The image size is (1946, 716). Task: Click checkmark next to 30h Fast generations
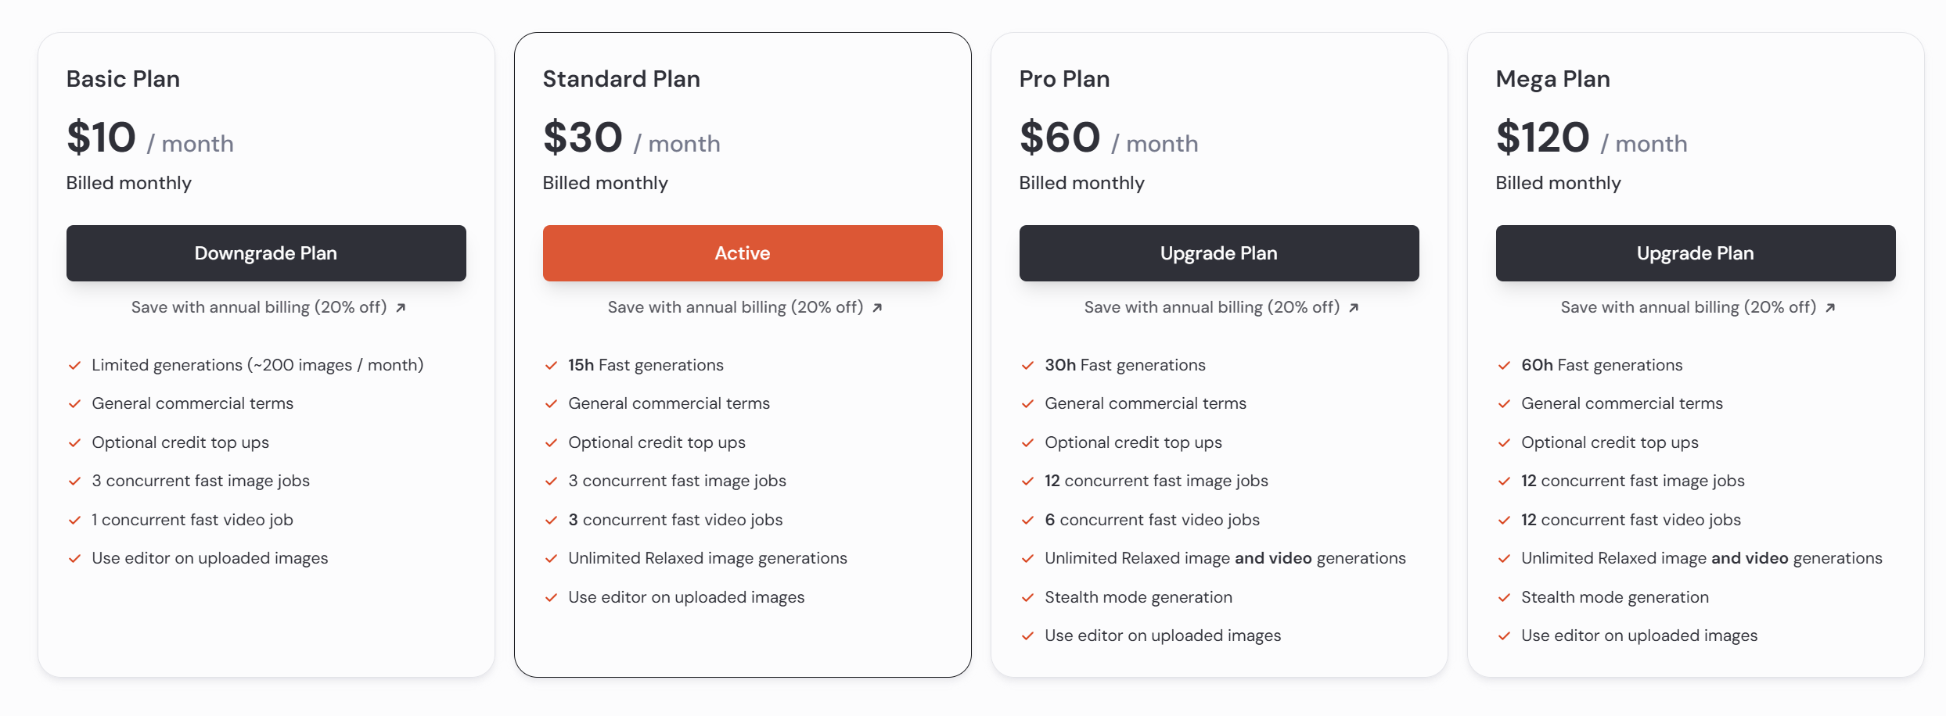click(x=1028, y=365)
